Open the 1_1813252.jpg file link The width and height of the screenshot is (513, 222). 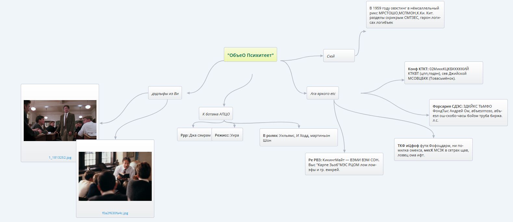coord(60,157)
